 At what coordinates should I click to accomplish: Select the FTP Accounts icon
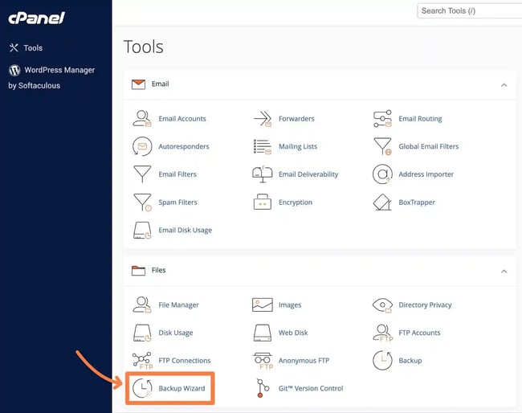point(382,333)
